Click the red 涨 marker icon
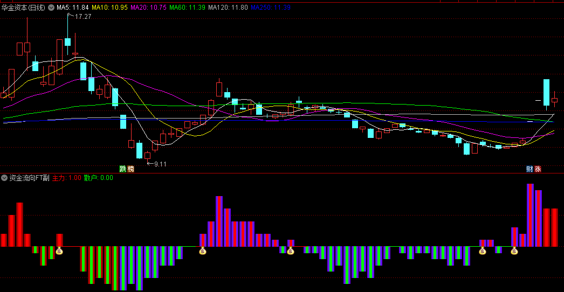Viewport: 564px width, 292px height. pos(538,169)
